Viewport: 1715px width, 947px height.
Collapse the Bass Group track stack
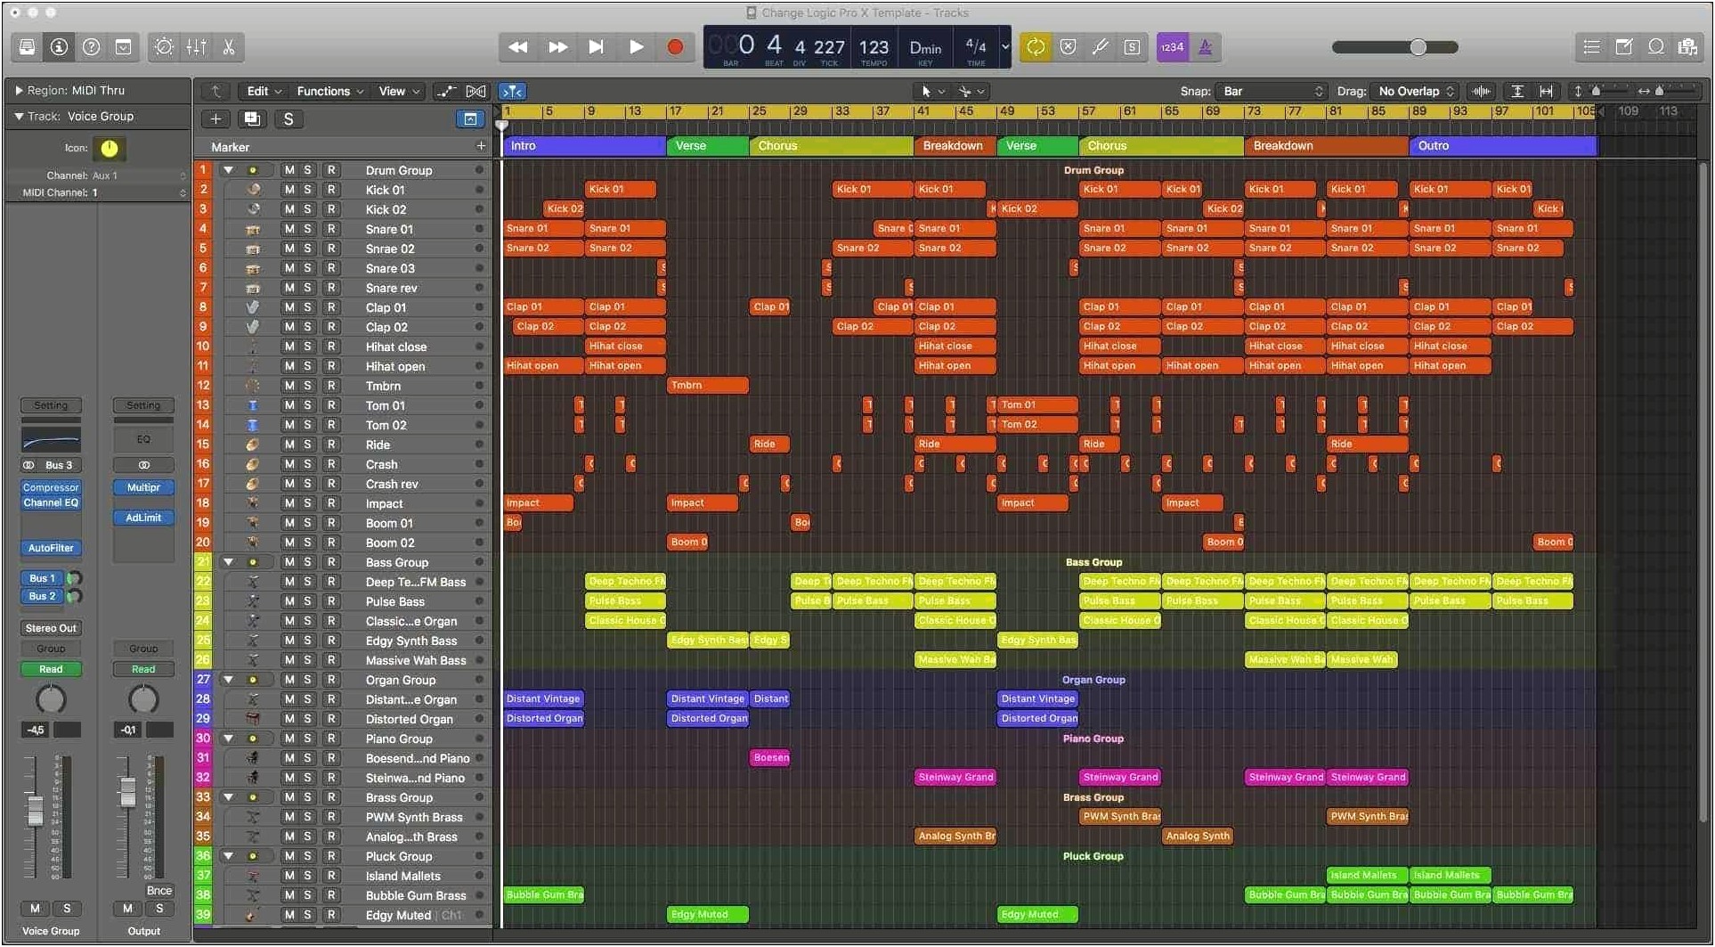click(x=229, y=562)
